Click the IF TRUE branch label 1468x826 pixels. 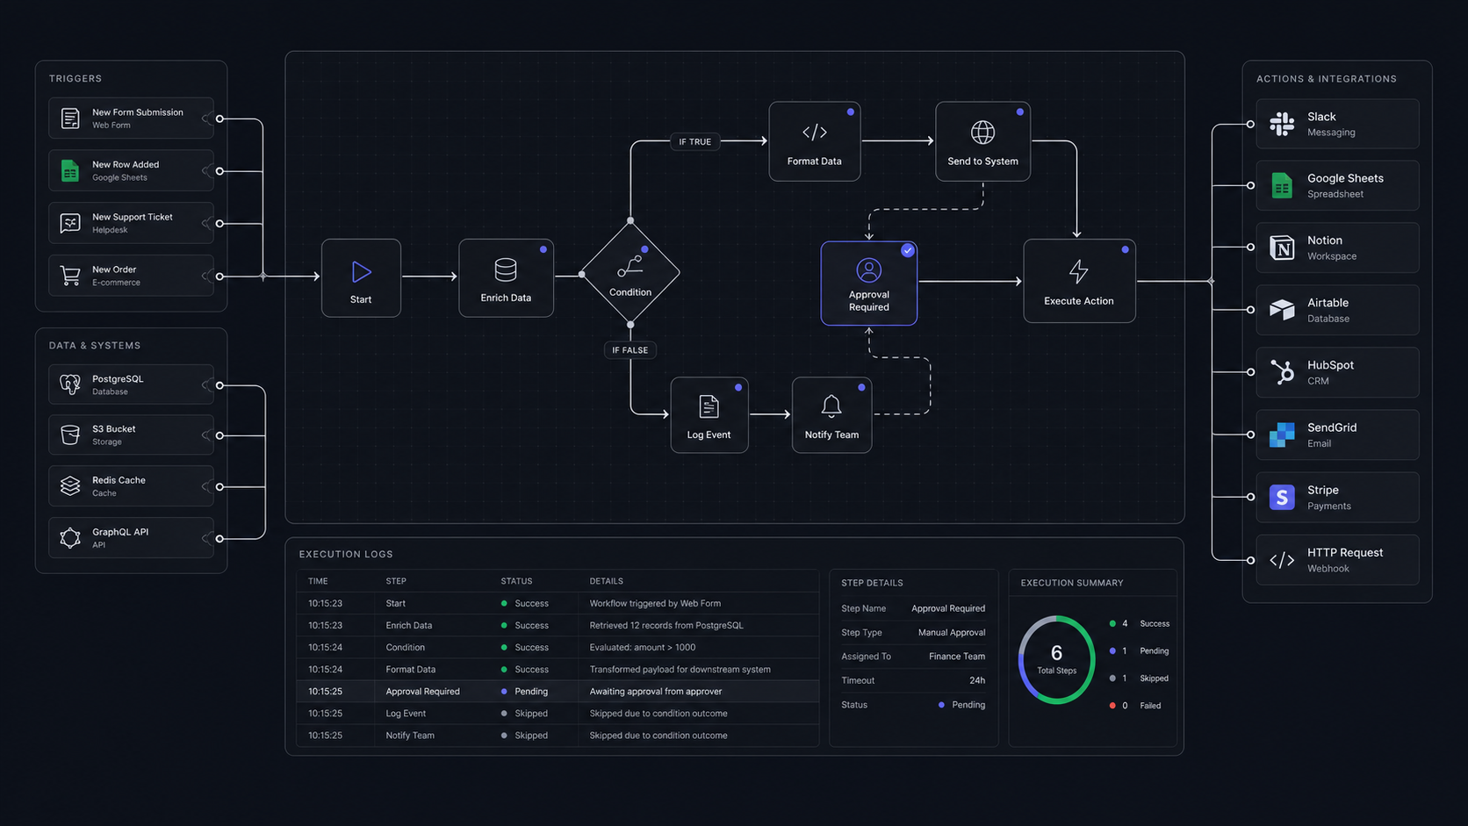(695, 141)
